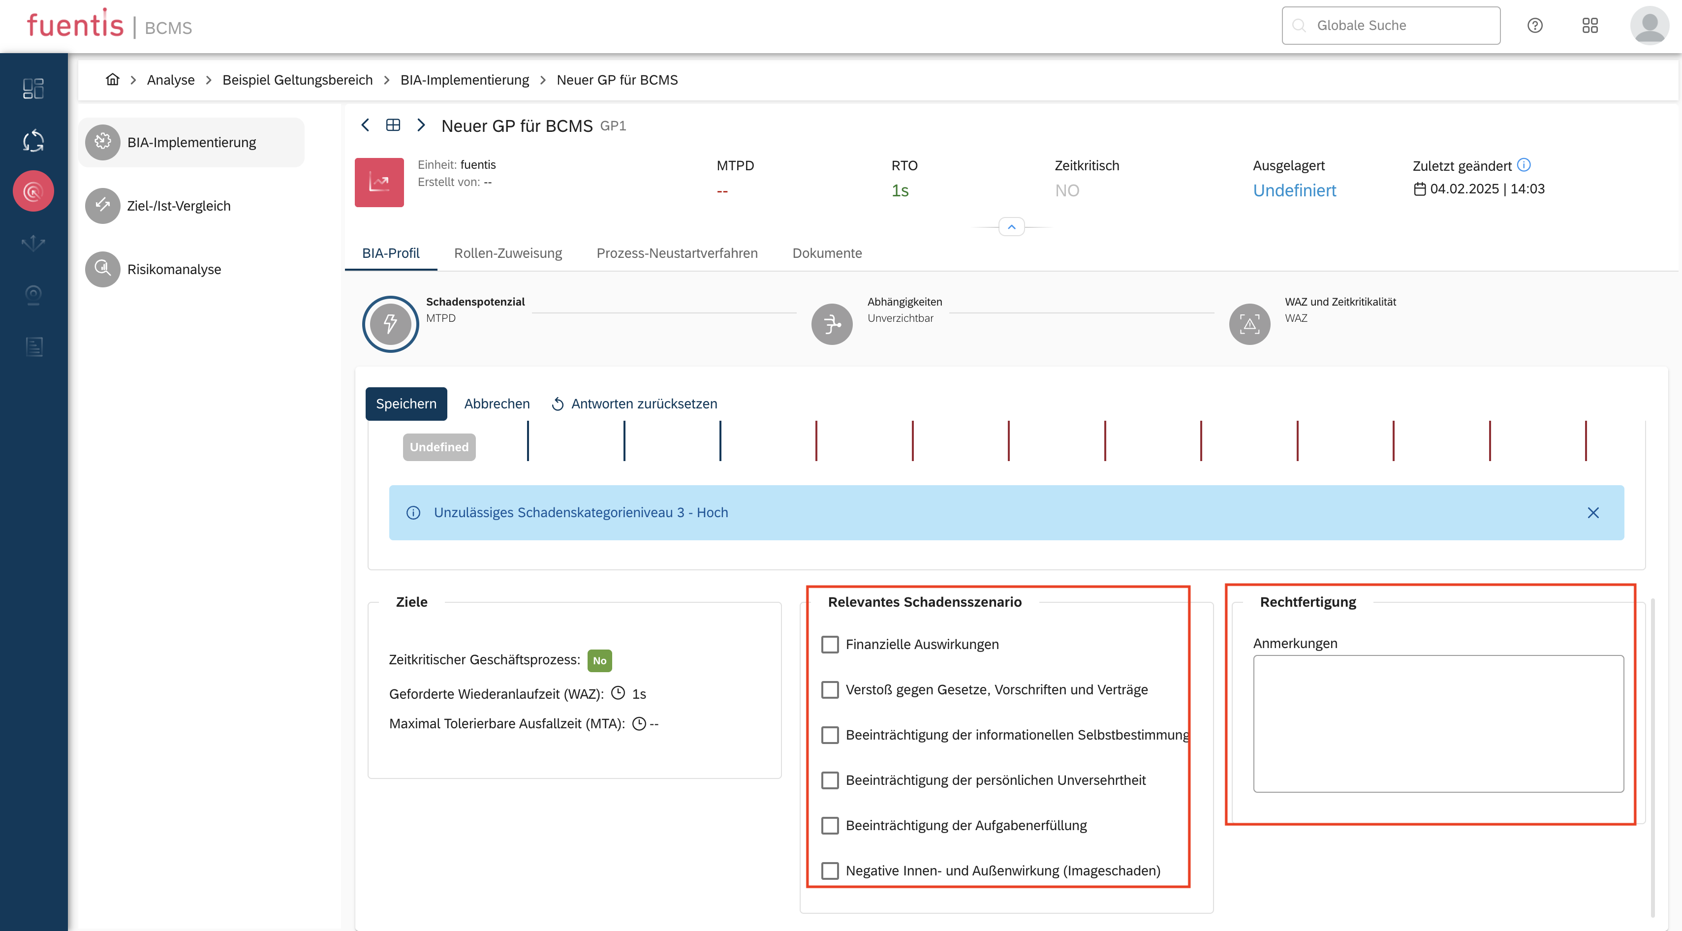Go to next process with right chevron
Screen dimensions: 1682x931
tap(421, 124)
